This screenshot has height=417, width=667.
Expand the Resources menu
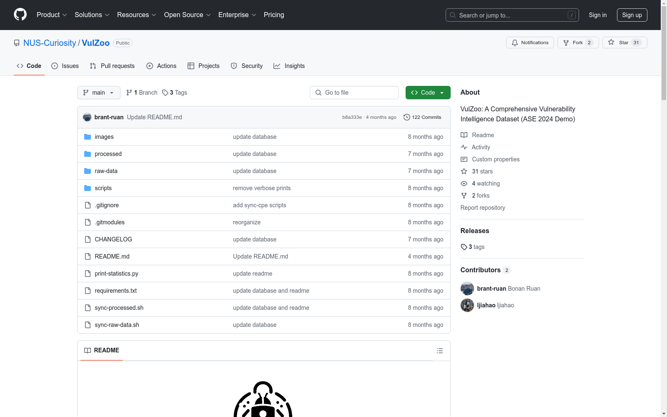(x=137, y=15)
